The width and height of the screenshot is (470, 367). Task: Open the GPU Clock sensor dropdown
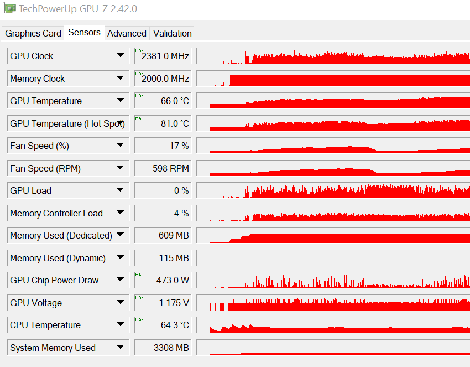[121, 56]
